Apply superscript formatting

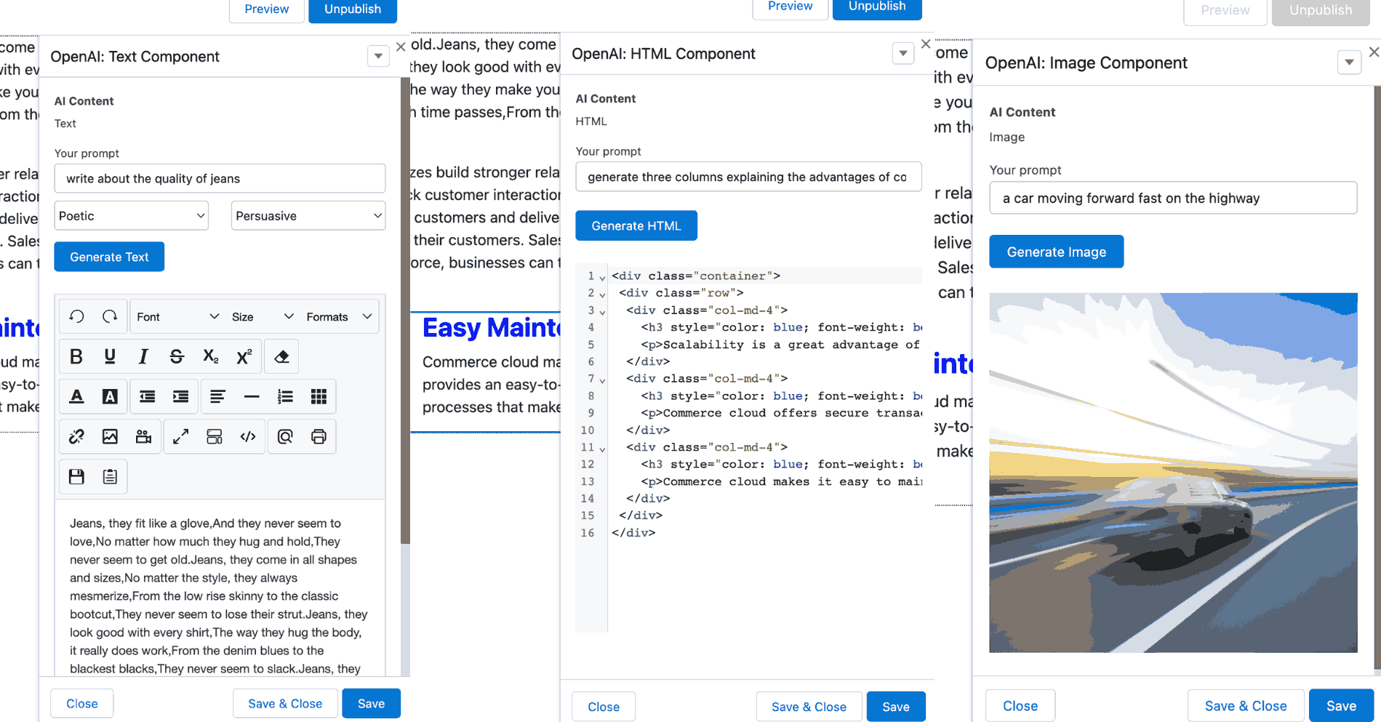[x=244, y=356]
